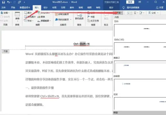Viewport: 166px width, 115px height.
Task: Click the SmartArt icon
Action: pos(39,13)
